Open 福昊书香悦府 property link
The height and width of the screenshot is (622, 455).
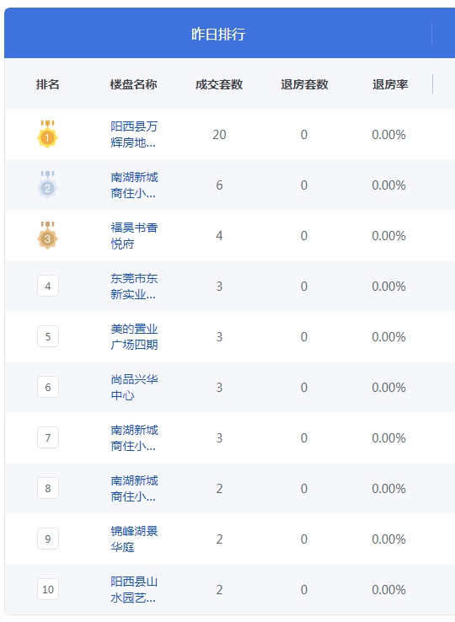(134, 236)
